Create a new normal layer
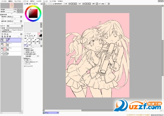The width and height of the screenshot is (164, 116). point(2,34)
